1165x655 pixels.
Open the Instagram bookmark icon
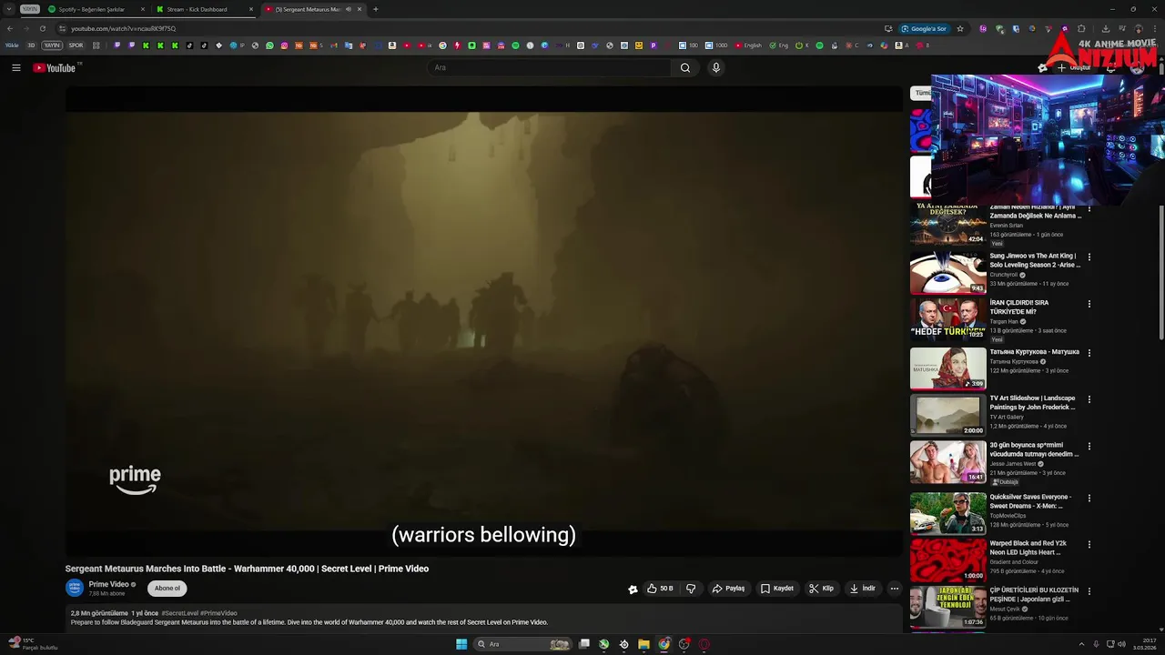point(284,45)
